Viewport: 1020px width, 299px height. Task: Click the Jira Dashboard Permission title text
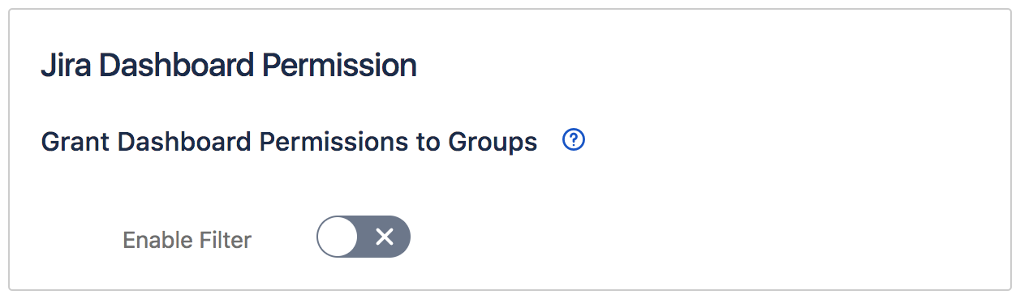(x=229, y=66)
